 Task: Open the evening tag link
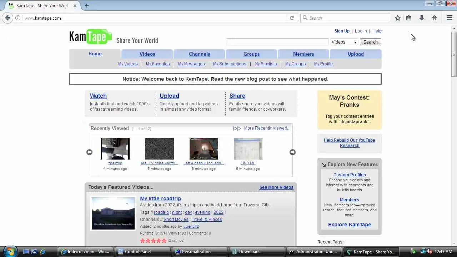tap(202, 212)
